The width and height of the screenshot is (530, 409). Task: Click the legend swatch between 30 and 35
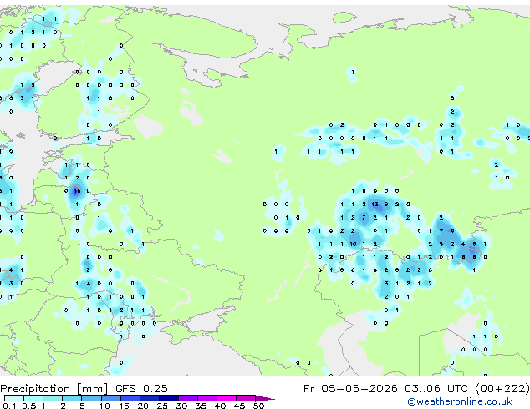(x=188, y=398)
